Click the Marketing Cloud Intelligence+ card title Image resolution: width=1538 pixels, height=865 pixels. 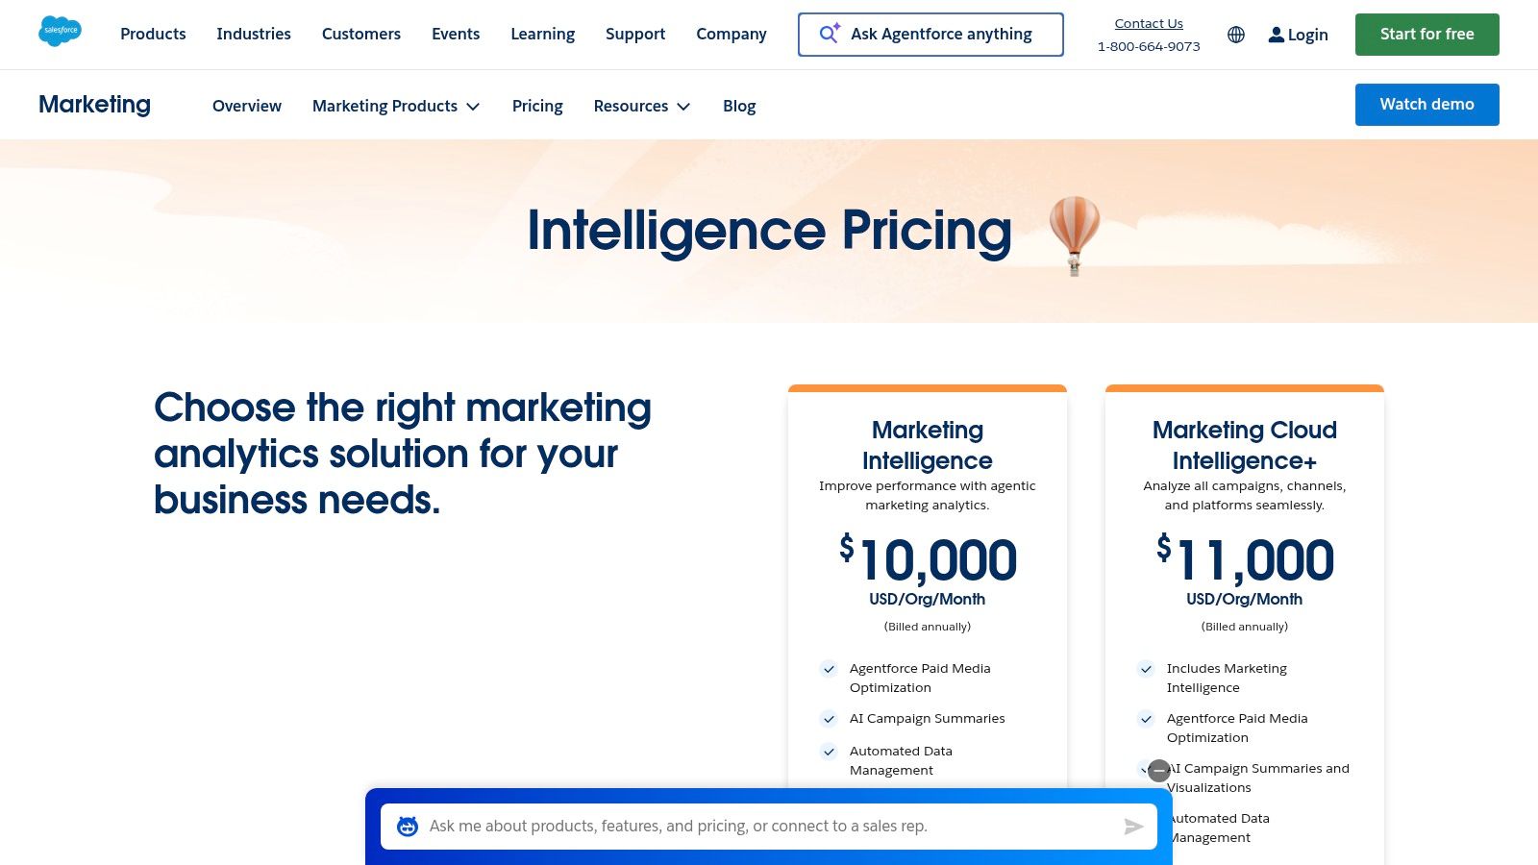(x=1245, y=445)
